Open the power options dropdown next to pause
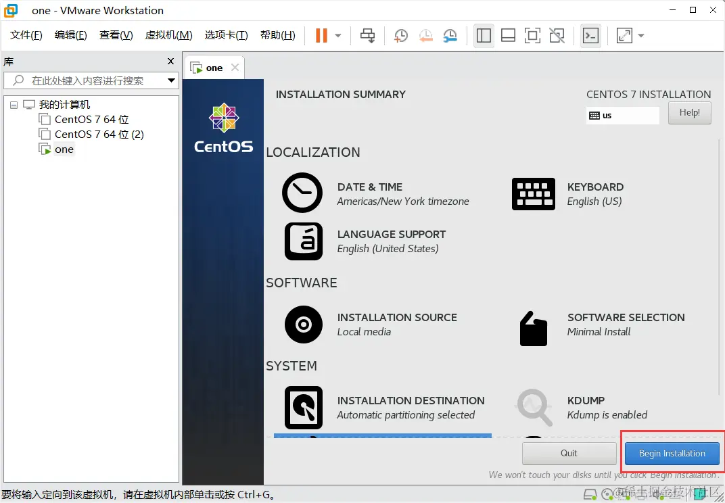Screen dimensions: 725x503 [338, 36]
